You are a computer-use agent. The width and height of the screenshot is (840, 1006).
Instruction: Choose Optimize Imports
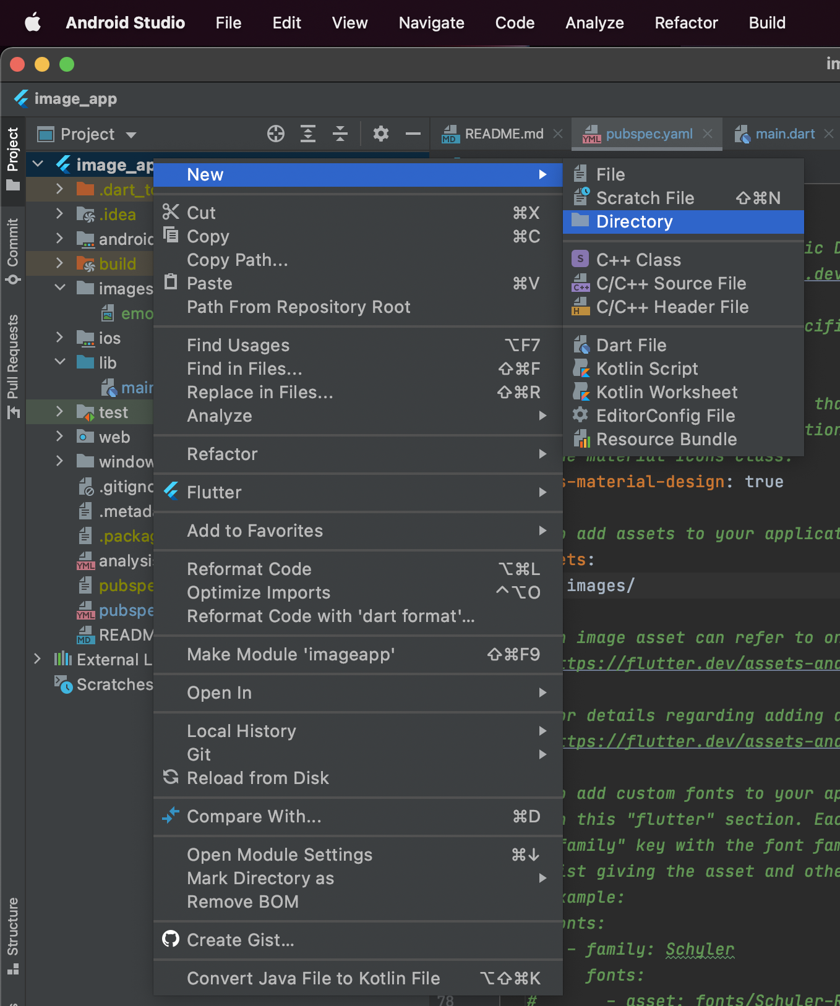coord(358,593)
